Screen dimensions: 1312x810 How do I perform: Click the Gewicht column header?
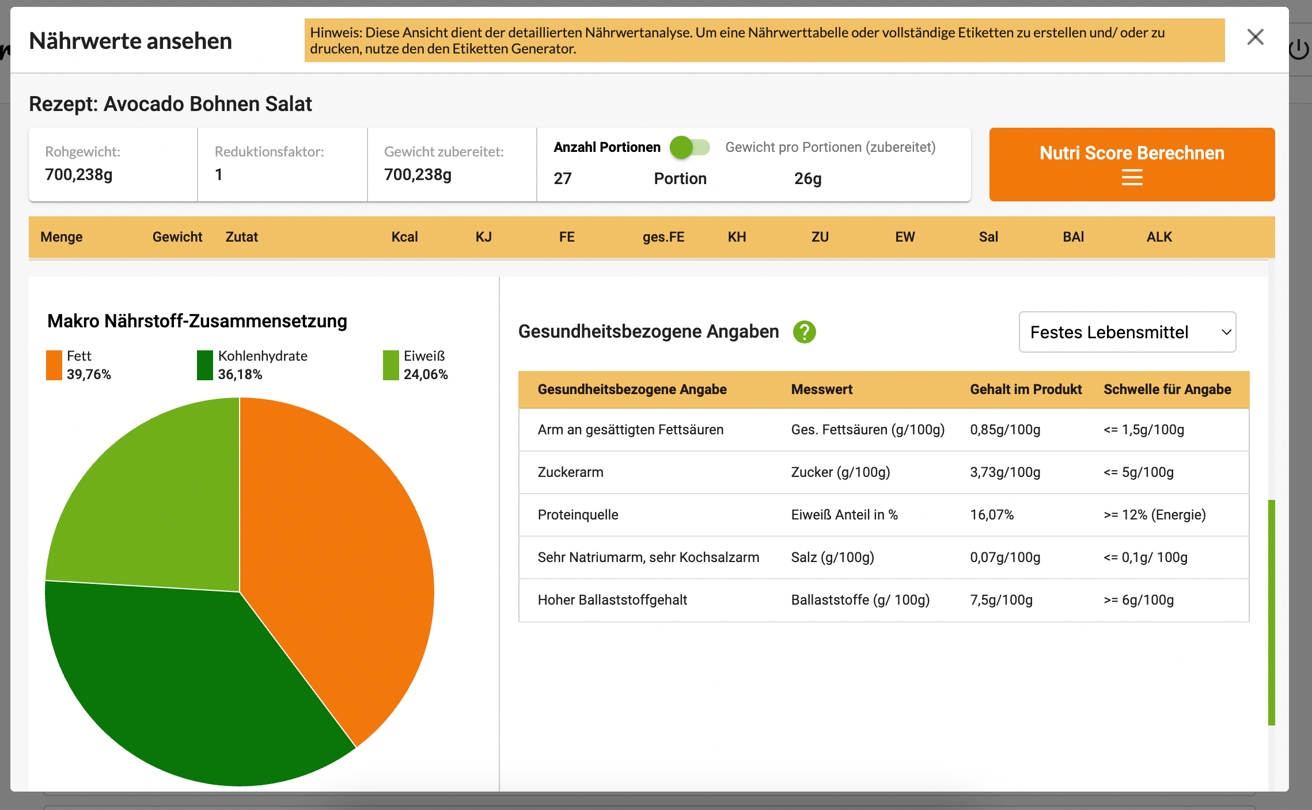click(177, 237)
